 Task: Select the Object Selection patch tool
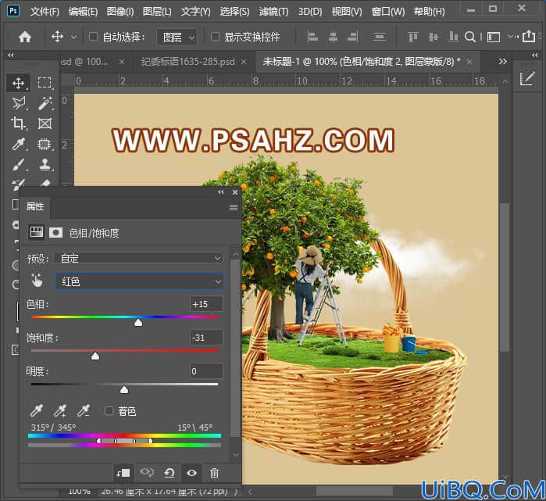45,144
